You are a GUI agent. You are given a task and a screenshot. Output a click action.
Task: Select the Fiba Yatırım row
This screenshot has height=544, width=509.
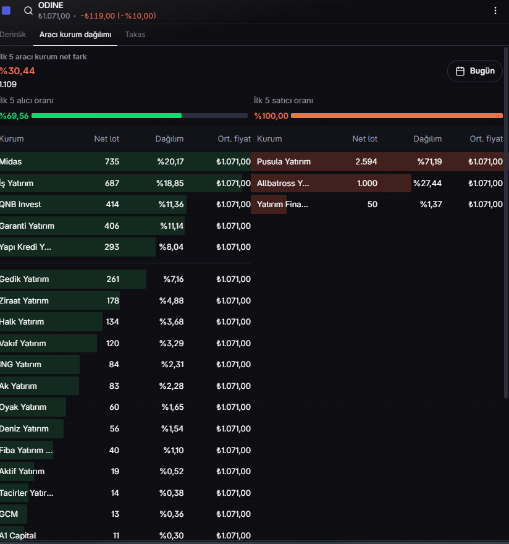click(125, 450)
